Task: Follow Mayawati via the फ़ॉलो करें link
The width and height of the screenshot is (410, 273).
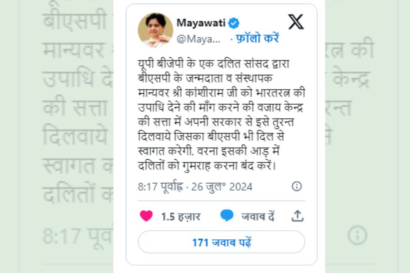Action: pyautogui.click(x=257, y=38)
